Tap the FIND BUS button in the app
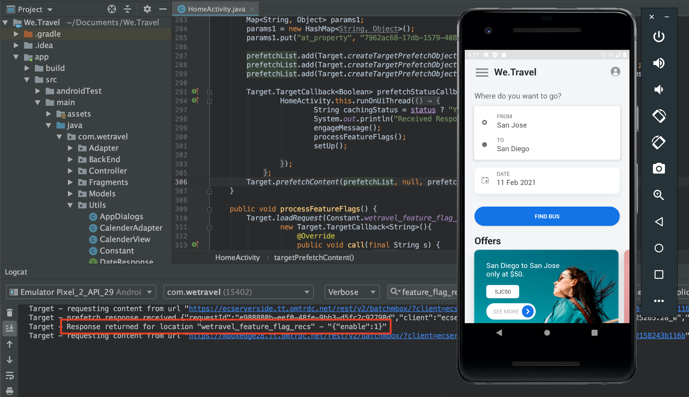This screenshot has width=689, height=397. 547,216
